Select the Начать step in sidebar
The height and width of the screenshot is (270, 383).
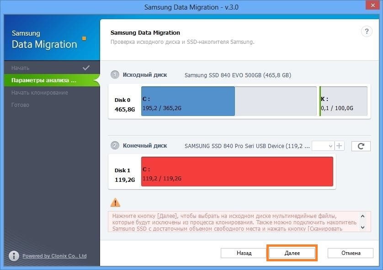21,68
